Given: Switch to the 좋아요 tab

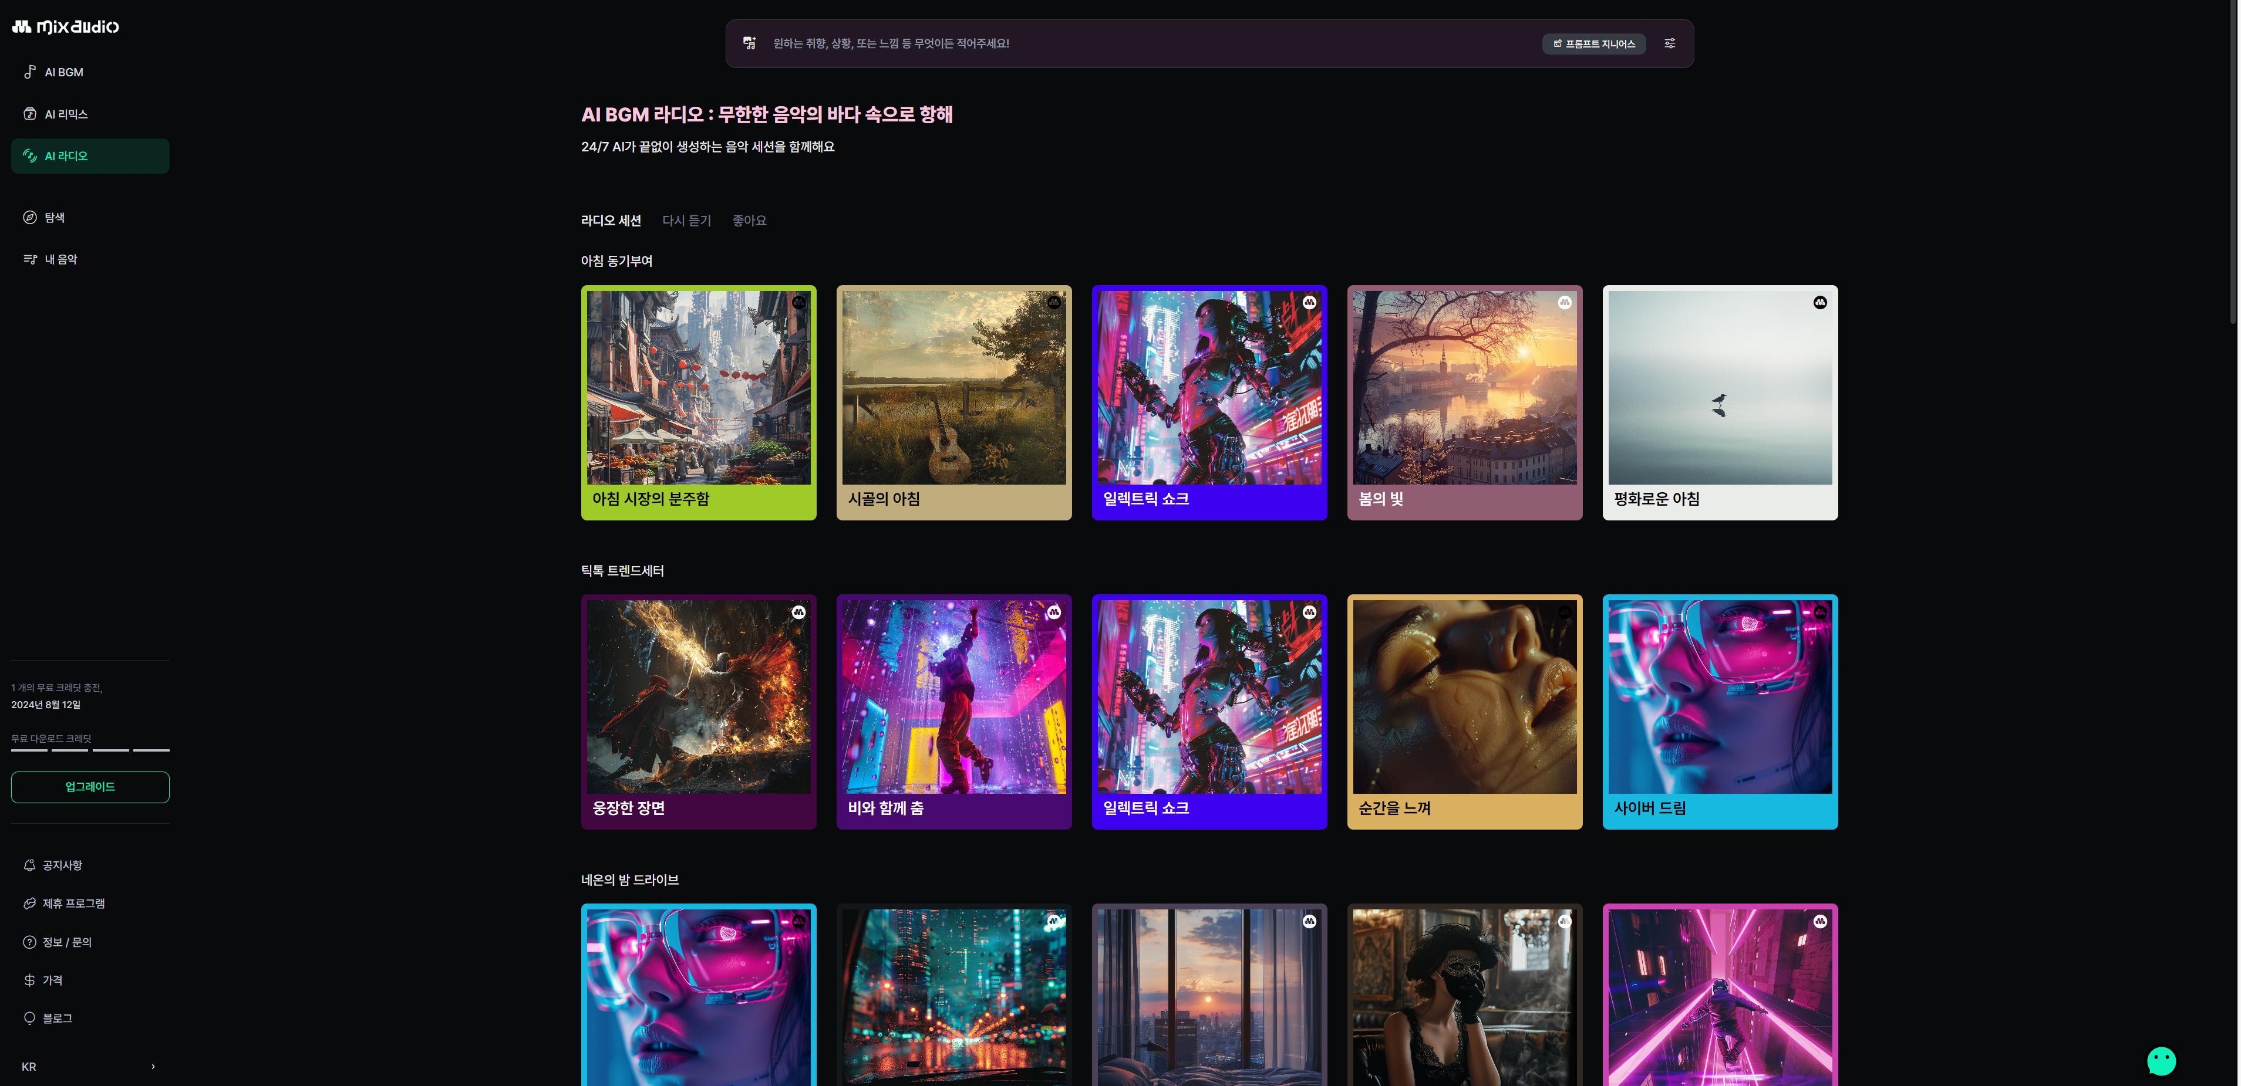Looking at the screenshot, I should pos(749,221).
